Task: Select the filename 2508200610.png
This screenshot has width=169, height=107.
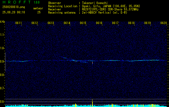Action: [x=14, y=7]
